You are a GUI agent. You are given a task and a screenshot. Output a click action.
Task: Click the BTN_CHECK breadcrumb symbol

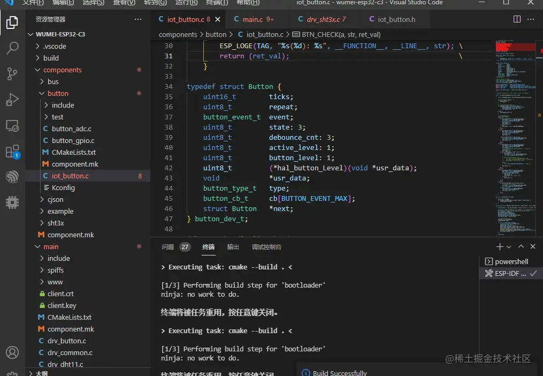[336, 35]
